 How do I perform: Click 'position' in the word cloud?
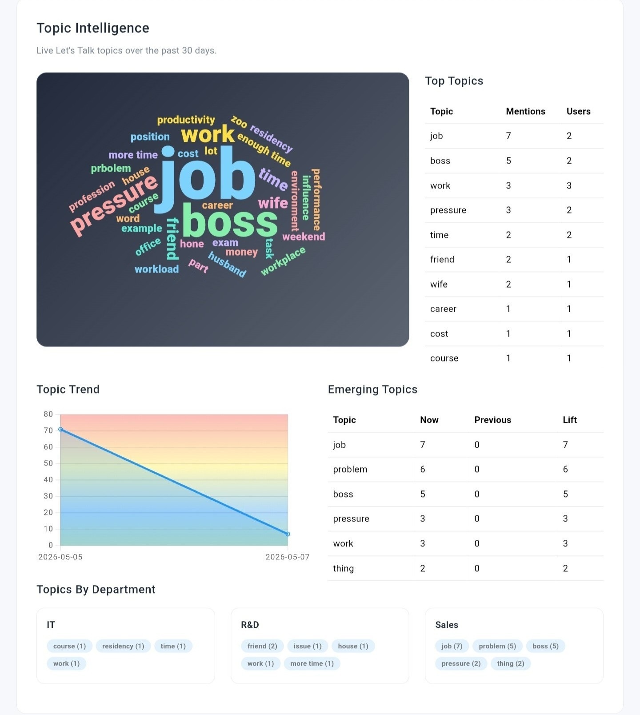point(150,137)
